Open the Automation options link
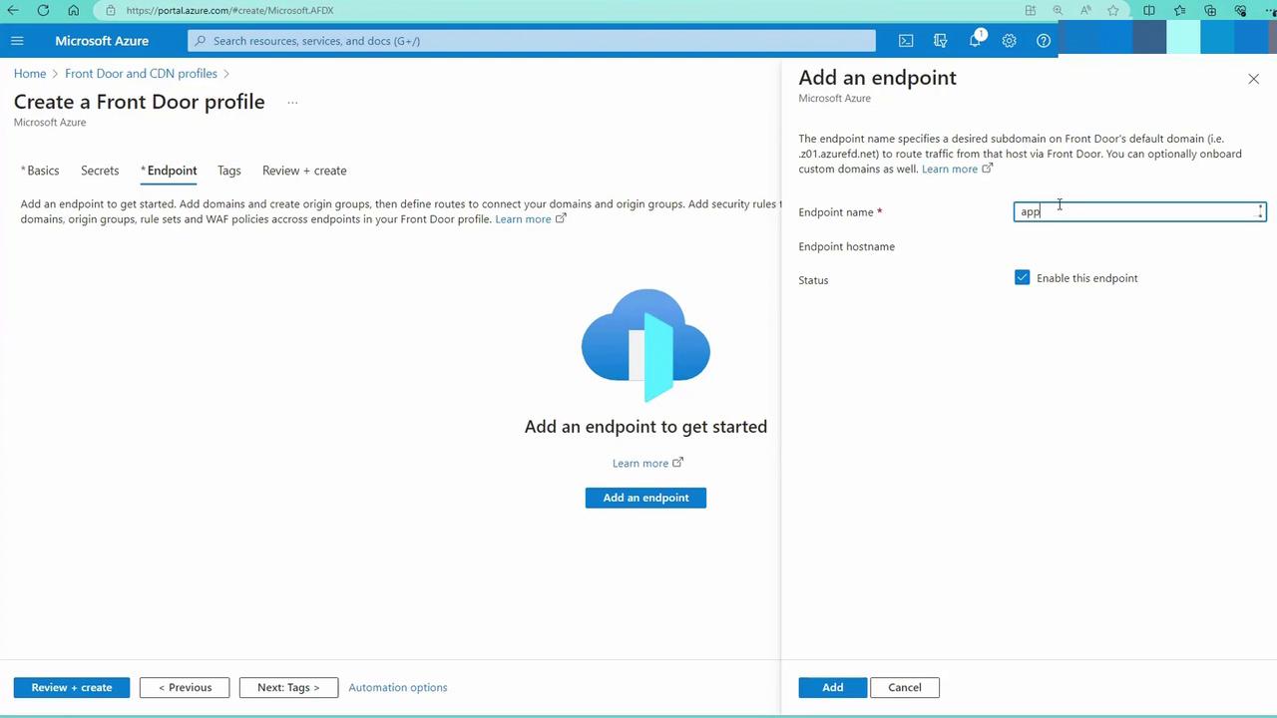This screenshot has width=1277, height=718. pos(398,687)
